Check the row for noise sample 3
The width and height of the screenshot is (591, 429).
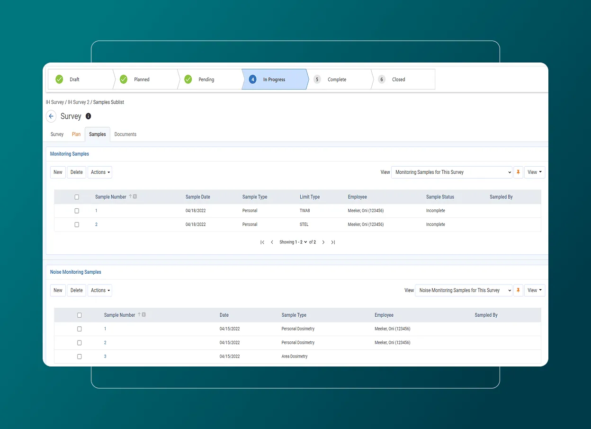[x=79, y=356]
